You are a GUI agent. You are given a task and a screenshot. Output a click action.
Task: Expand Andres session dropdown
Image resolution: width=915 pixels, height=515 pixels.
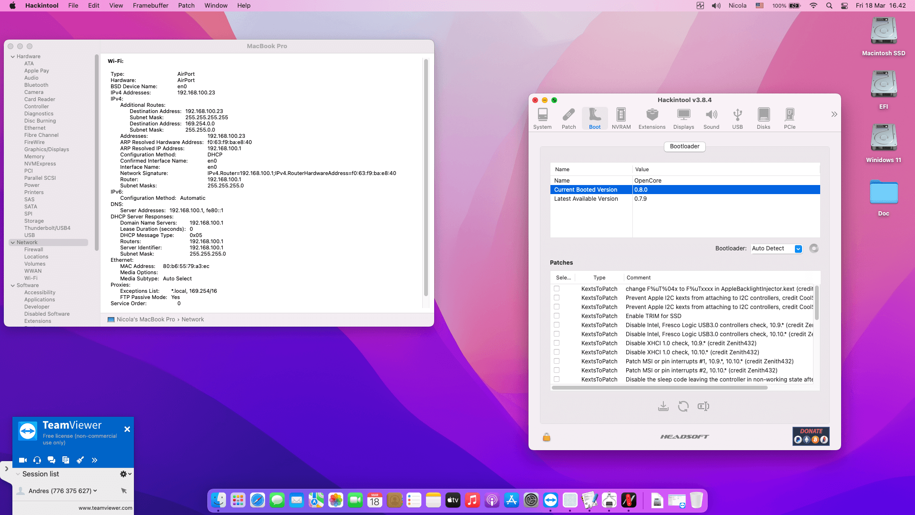click(95, 491)
